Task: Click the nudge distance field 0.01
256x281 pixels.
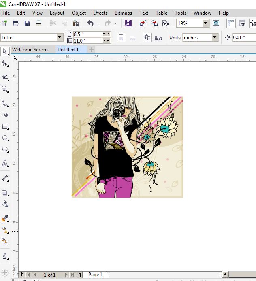Action: (x=244, y=38)
